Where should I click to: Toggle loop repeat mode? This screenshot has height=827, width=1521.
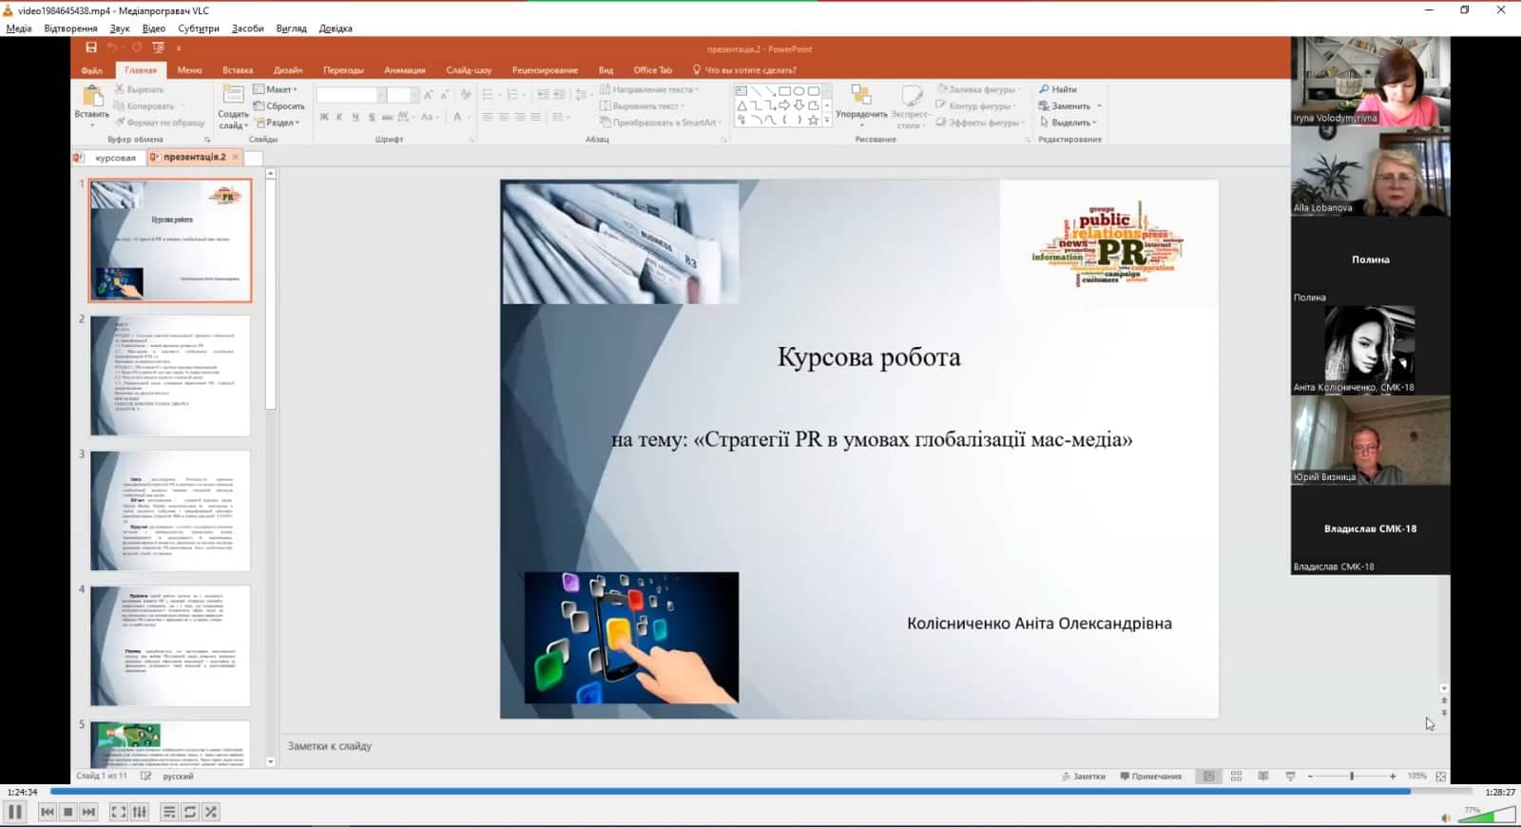[x=190, y=812]
